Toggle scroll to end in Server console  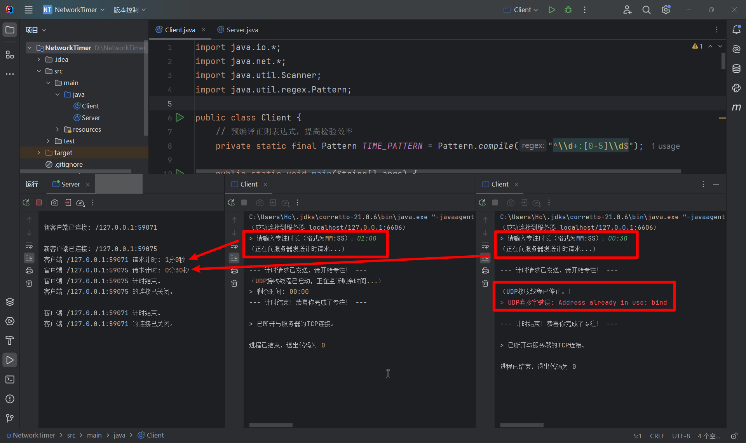29,258
